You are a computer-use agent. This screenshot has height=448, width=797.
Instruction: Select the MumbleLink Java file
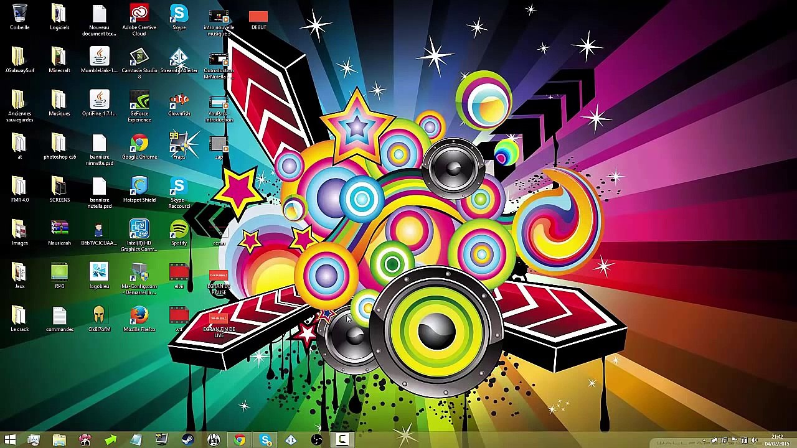pyautogui.click(x=99, y=60)
